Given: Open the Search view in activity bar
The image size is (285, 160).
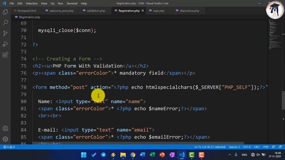Looking at the screenshot, I should pos(5,23).
